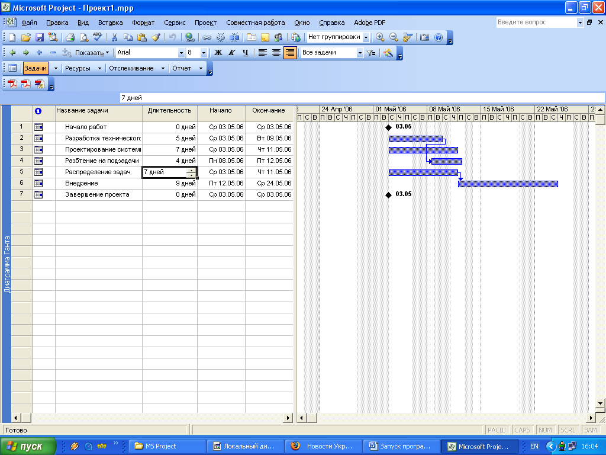Zoom out on the Gantt timescale

(x=394, y=37)
